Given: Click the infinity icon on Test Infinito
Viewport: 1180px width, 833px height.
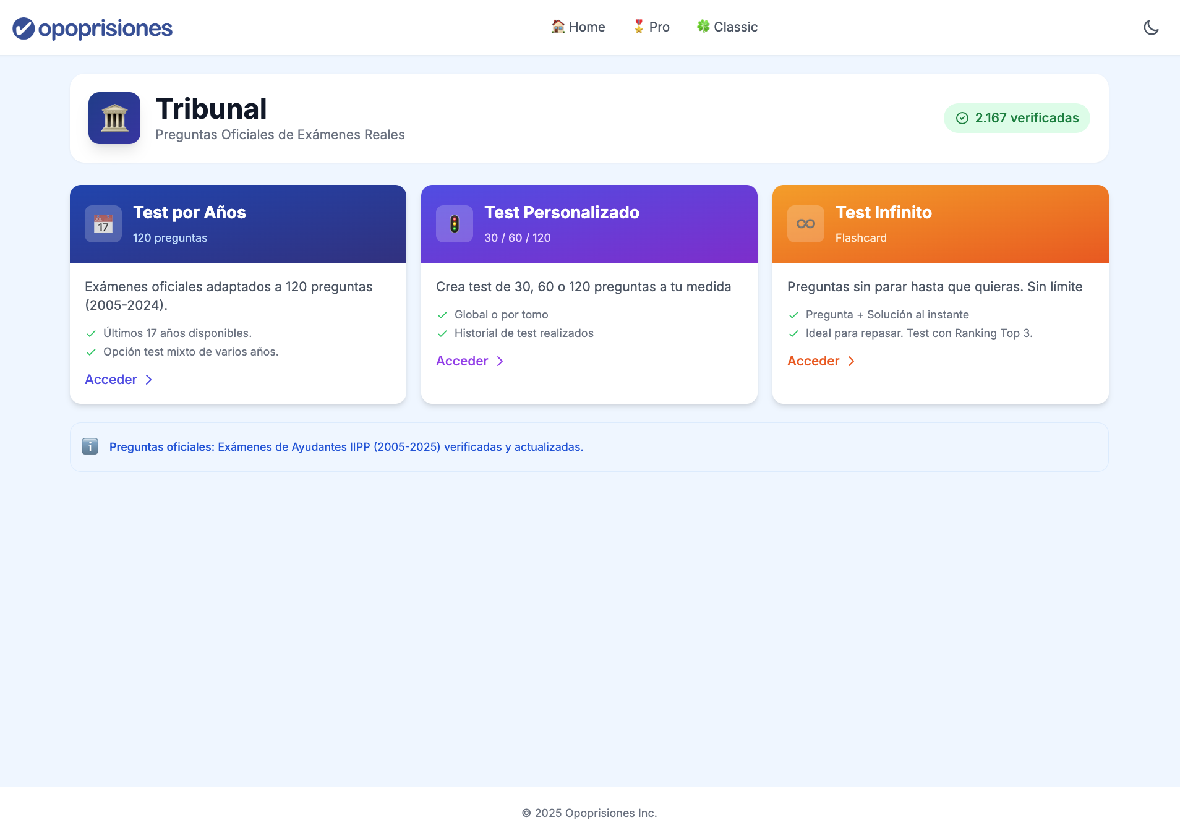Looking at the screenshot, I should point(805,224).
